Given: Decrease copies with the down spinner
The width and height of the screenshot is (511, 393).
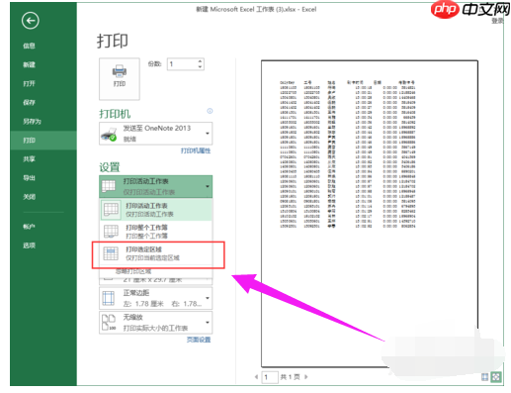Looking at the screenshot, I should (x=200, y=67).
